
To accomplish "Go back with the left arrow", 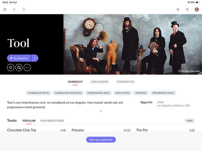I will pos(14,9).
